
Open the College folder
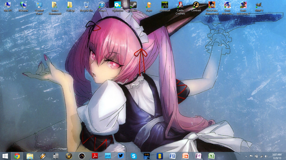click(x=70, y=7)
